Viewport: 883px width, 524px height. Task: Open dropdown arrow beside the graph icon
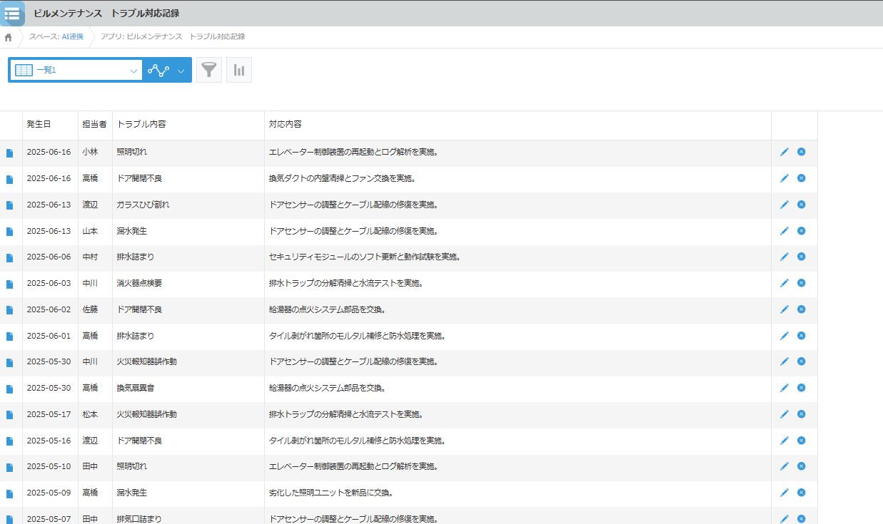click(x=181, y=71)
